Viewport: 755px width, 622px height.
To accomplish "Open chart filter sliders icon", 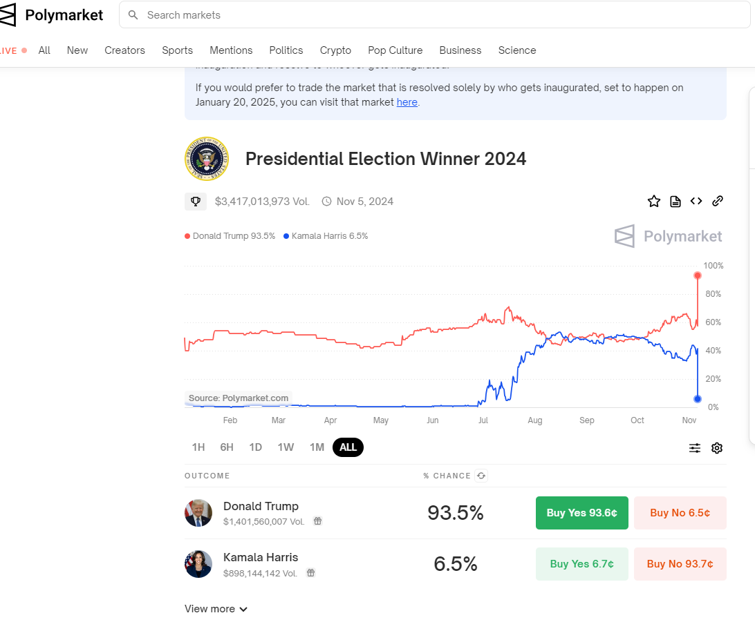I will [695, 448].
